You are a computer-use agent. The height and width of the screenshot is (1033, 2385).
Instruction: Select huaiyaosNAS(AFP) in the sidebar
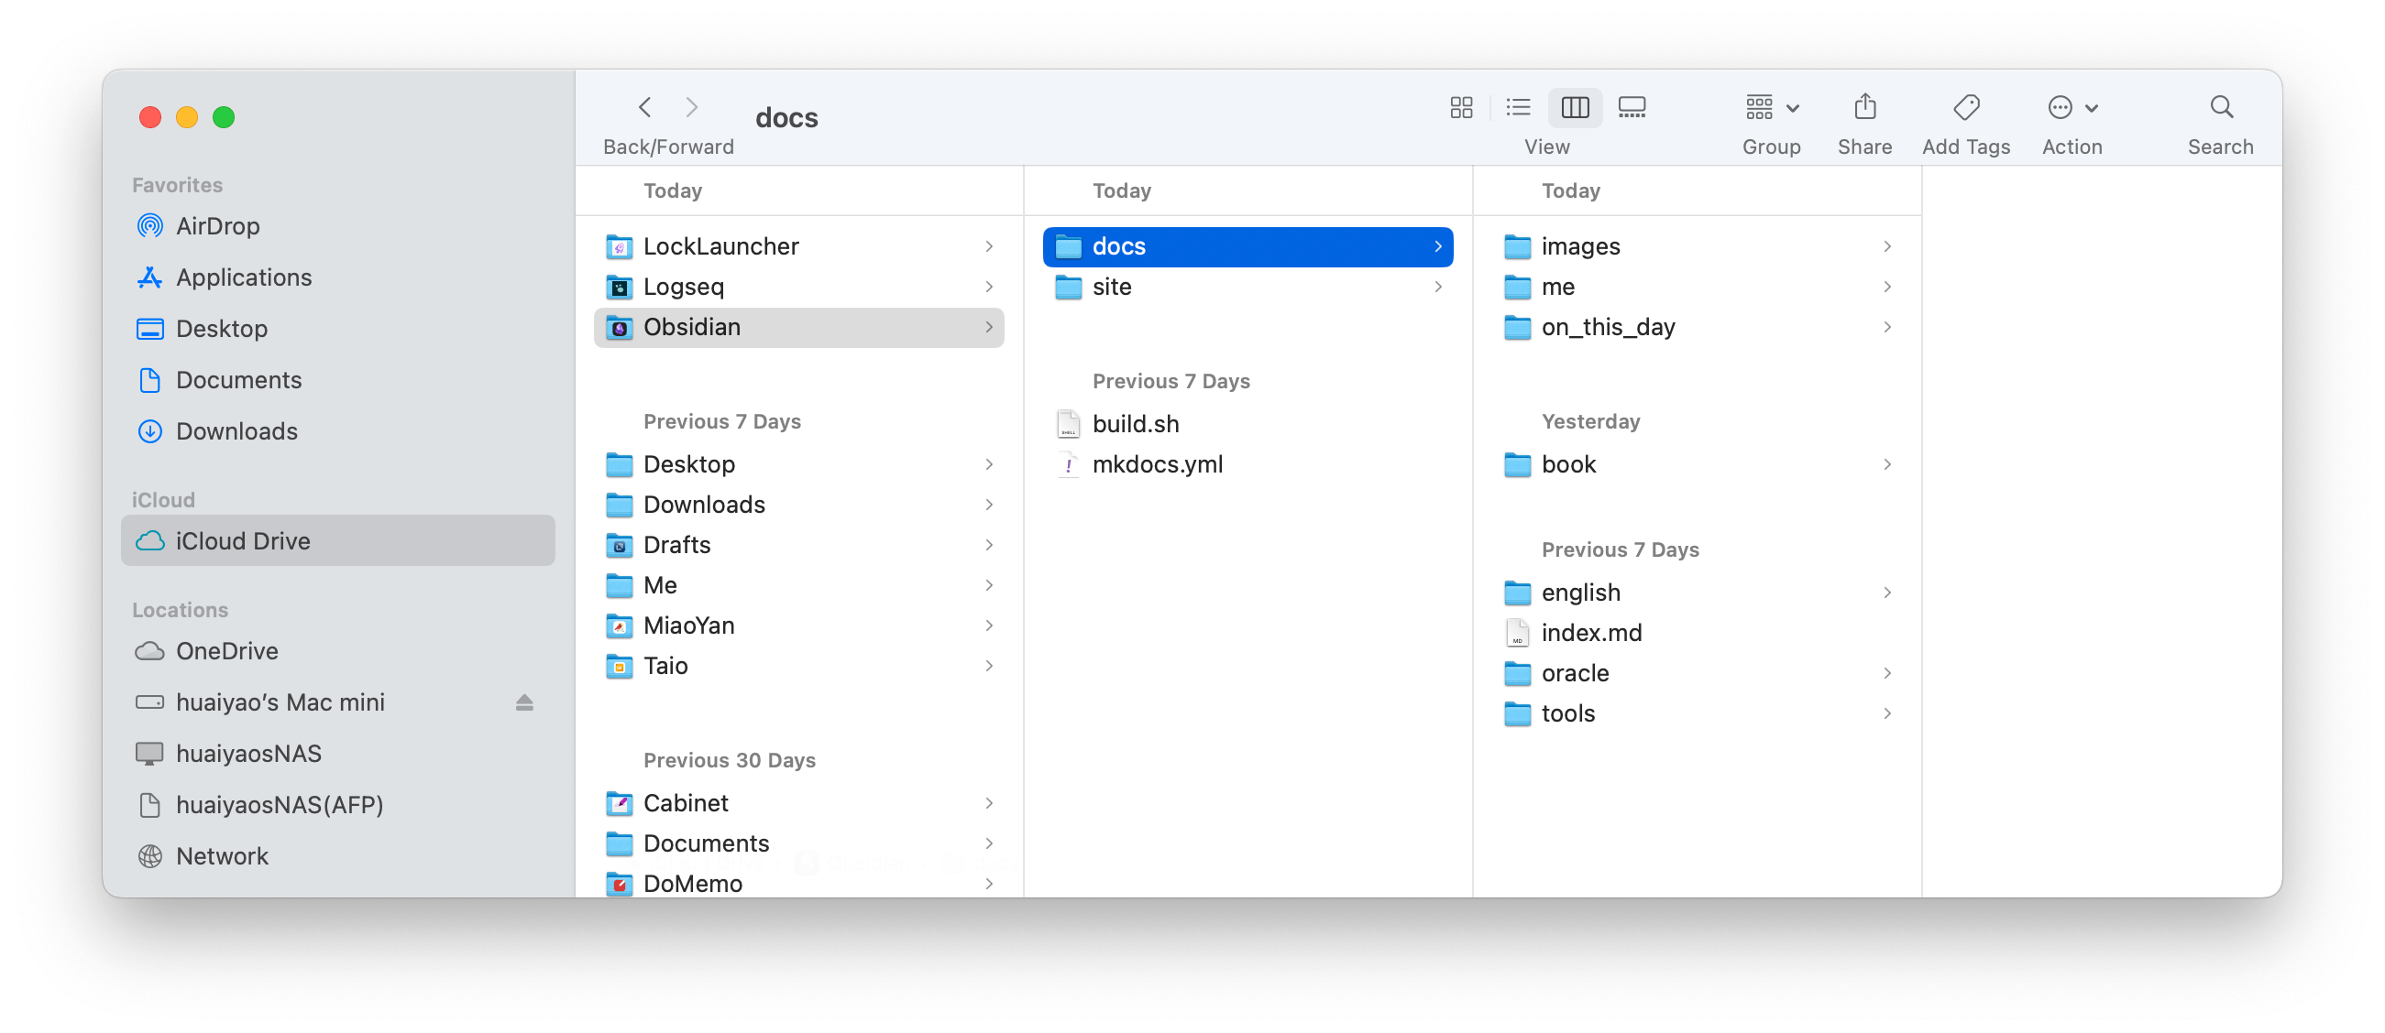[x=338, y=806]
